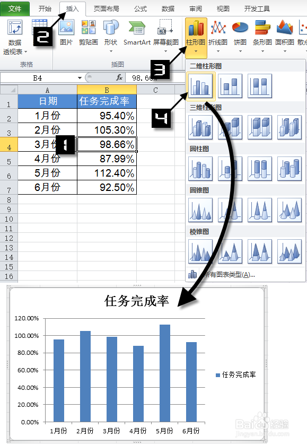Switch to the 开发工具 tab
The height and width of the screenshot is (445, 307).
257,9
